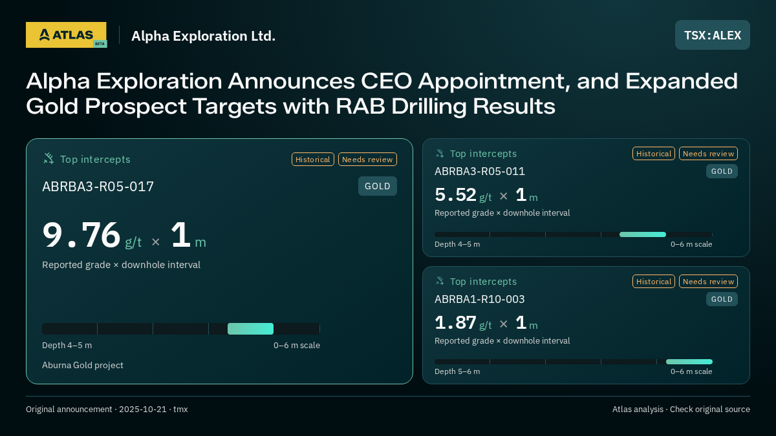Viewport: 776px width, 436px height.
Task: Click Needs review tag on ABRBA3-R05-017 card
Action: [367, 159]
